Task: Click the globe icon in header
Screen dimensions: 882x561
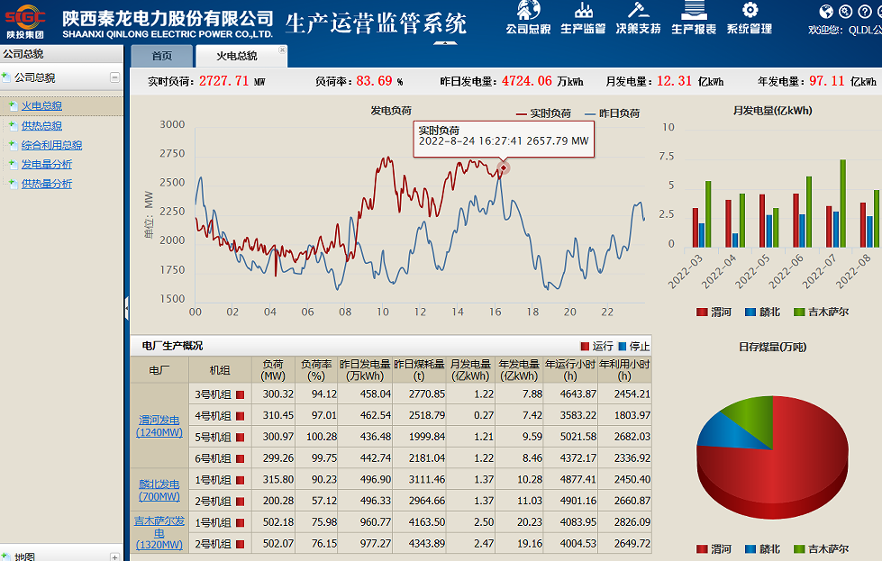Action: [826, 12]
